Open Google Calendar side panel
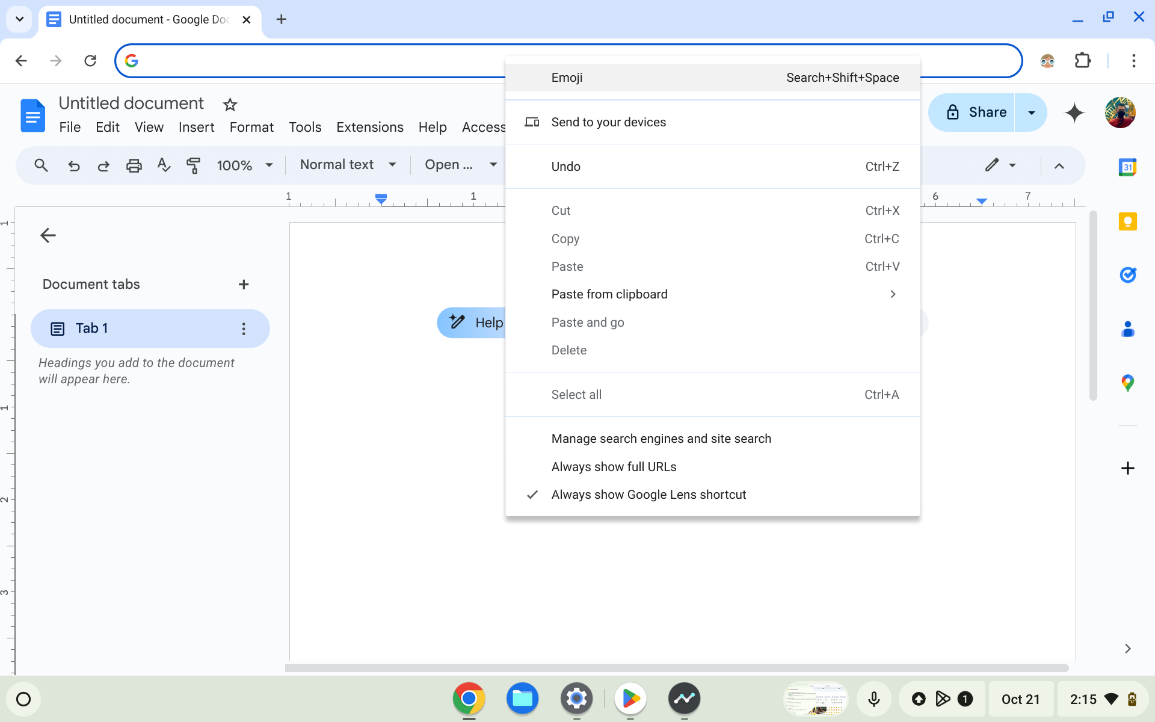The width and height of the screenshot is (1155, 722). (x=1127, y=167)
